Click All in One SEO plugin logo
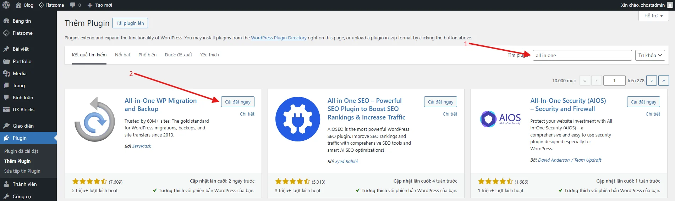 point(298,119)
